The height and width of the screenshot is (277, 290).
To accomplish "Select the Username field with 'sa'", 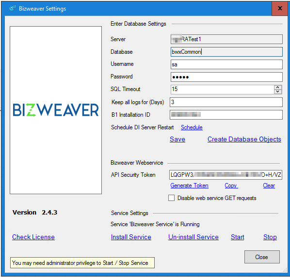I will pyautogui.click(x=226, y=64).
